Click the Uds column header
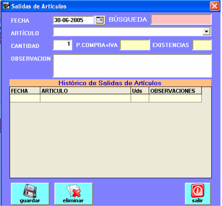This screenshot has height=206, width=222. coord(140,91)
